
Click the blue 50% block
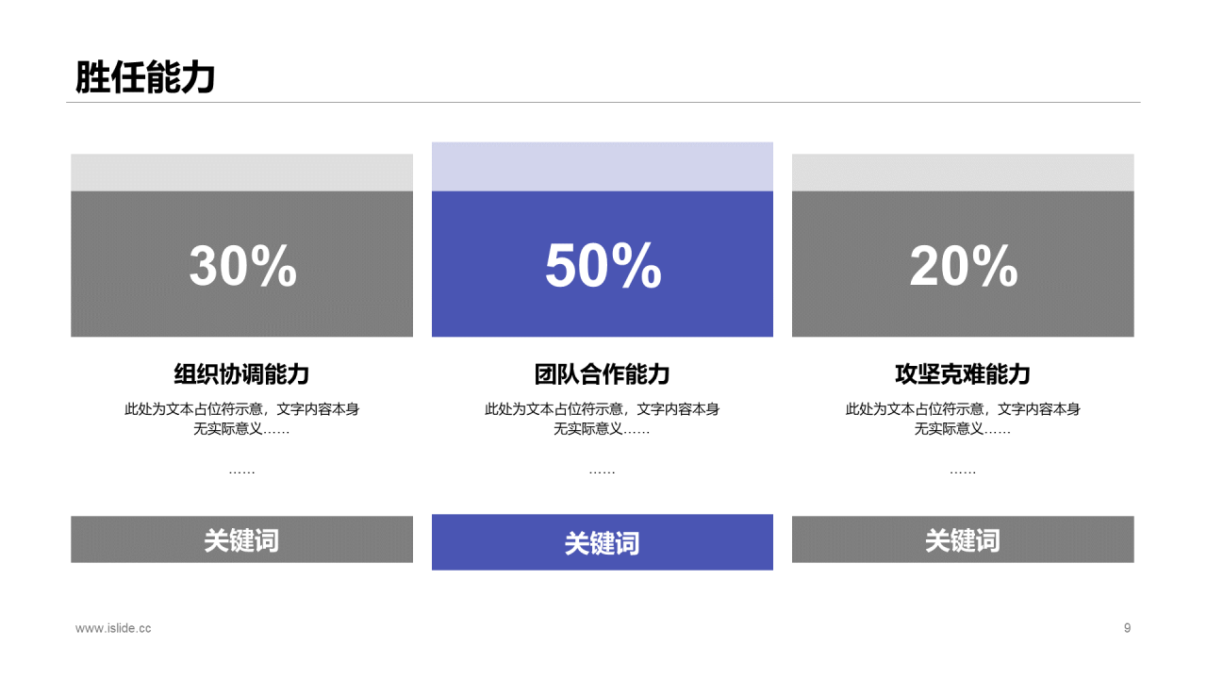603,264
